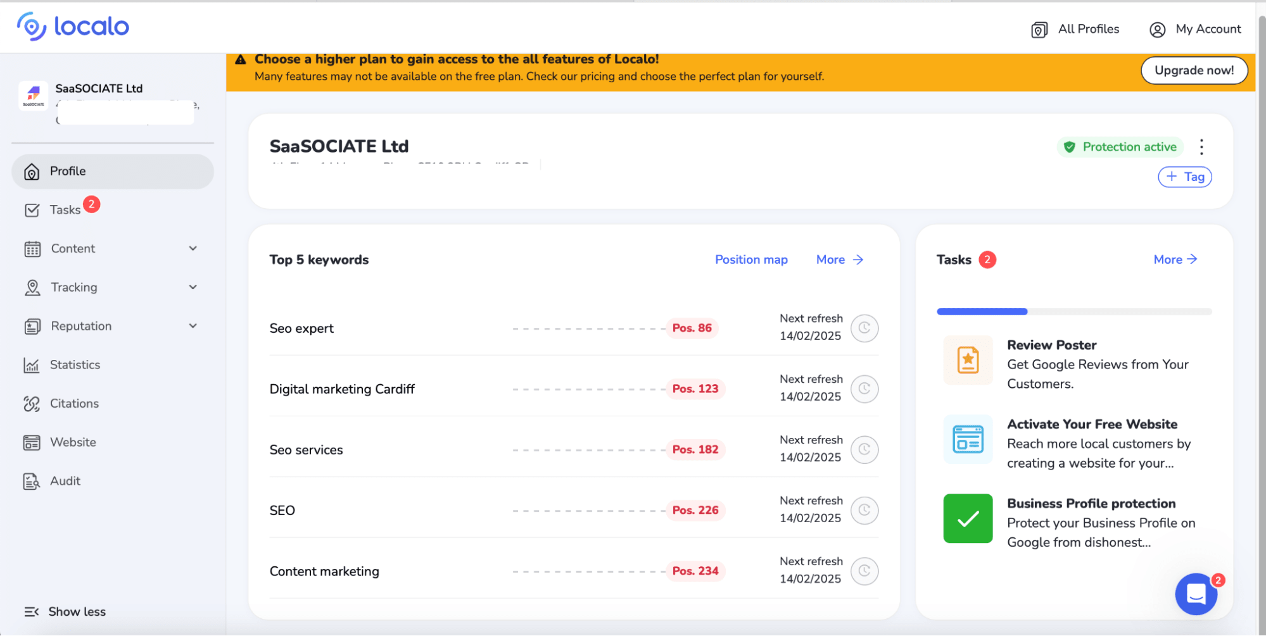Expand the Content sidebar menu chevron
The height and width of the screenshot is (636, 1266).
(x=193, y=249)
